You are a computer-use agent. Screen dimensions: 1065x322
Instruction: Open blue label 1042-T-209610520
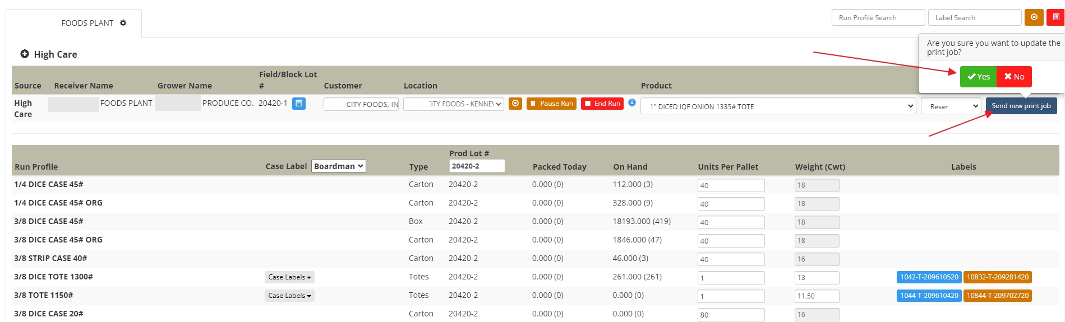pyautogui.click(x=929, y=277)
